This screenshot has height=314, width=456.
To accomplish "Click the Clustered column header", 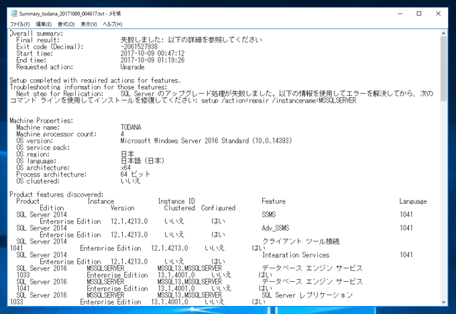I will pos(180,208).
